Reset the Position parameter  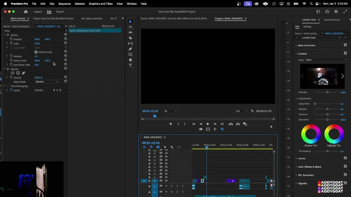(x=66, y=39)
